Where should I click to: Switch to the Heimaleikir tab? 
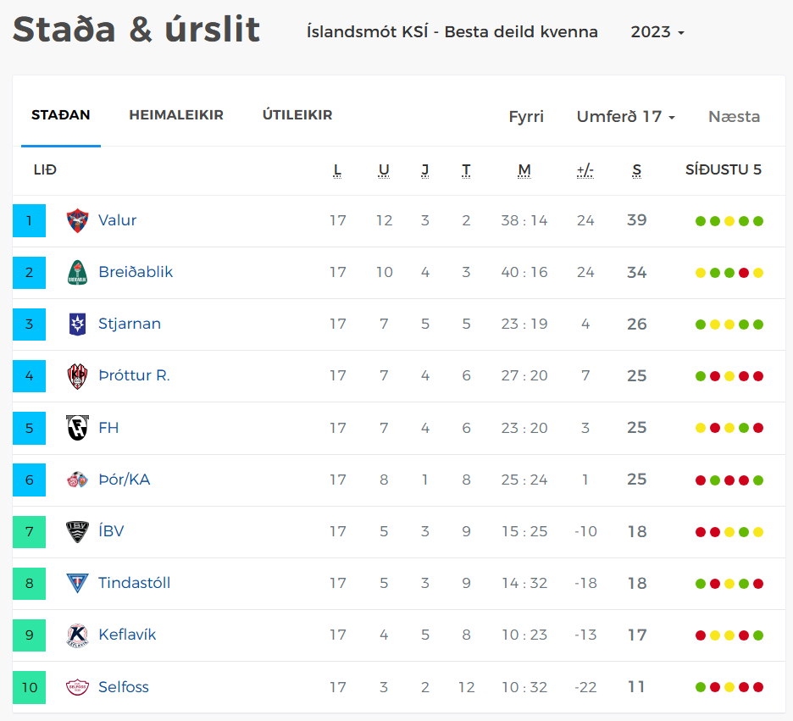click(176, 114)
